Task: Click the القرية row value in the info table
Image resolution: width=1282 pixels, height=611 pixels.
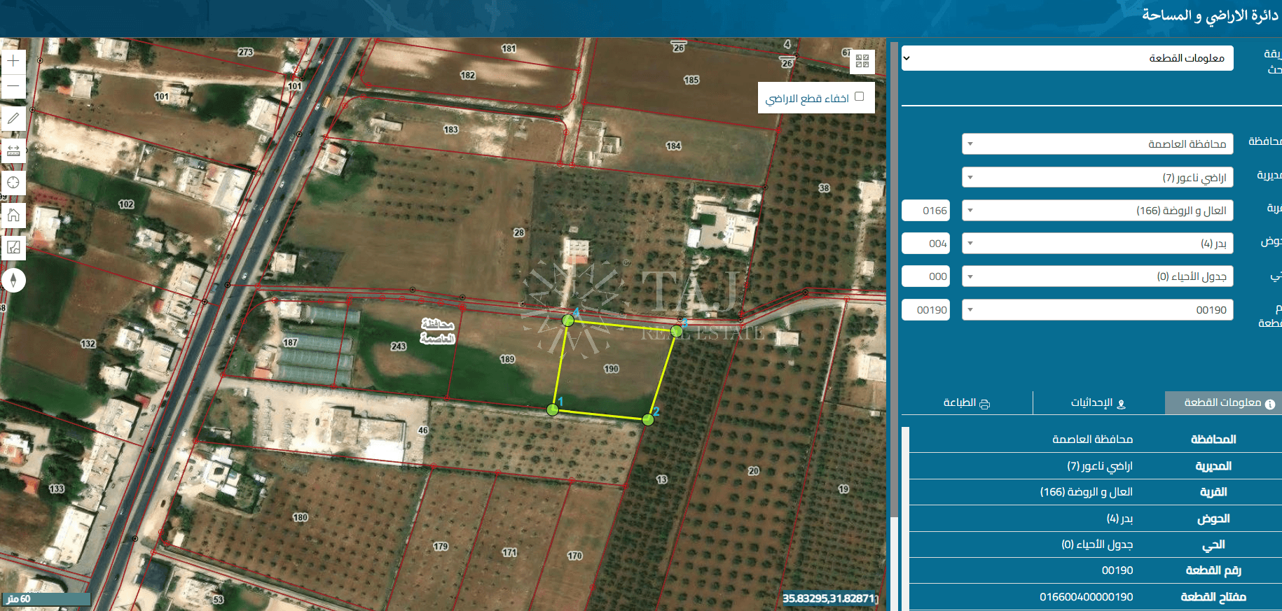Action: [1087, 492]
